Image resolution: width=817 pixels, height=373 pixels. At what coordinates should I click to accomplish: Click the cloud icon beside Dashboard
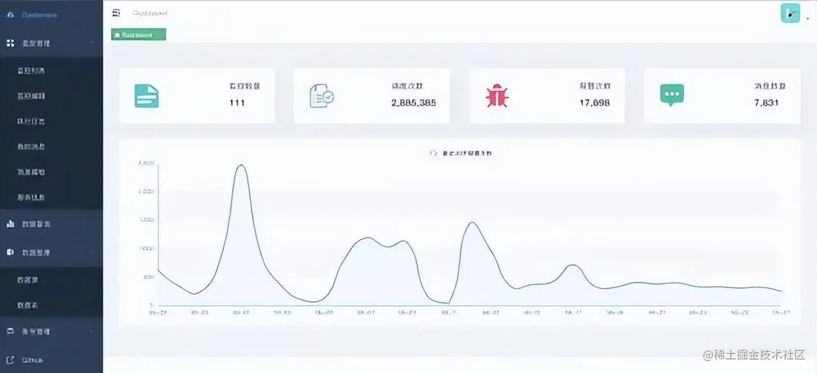10,15
